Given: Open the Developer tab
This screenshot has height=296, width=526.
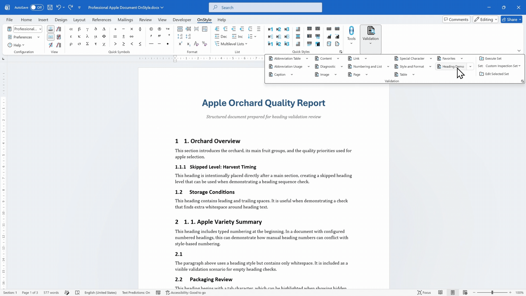Looking at the screenshot, I should 182,20.
